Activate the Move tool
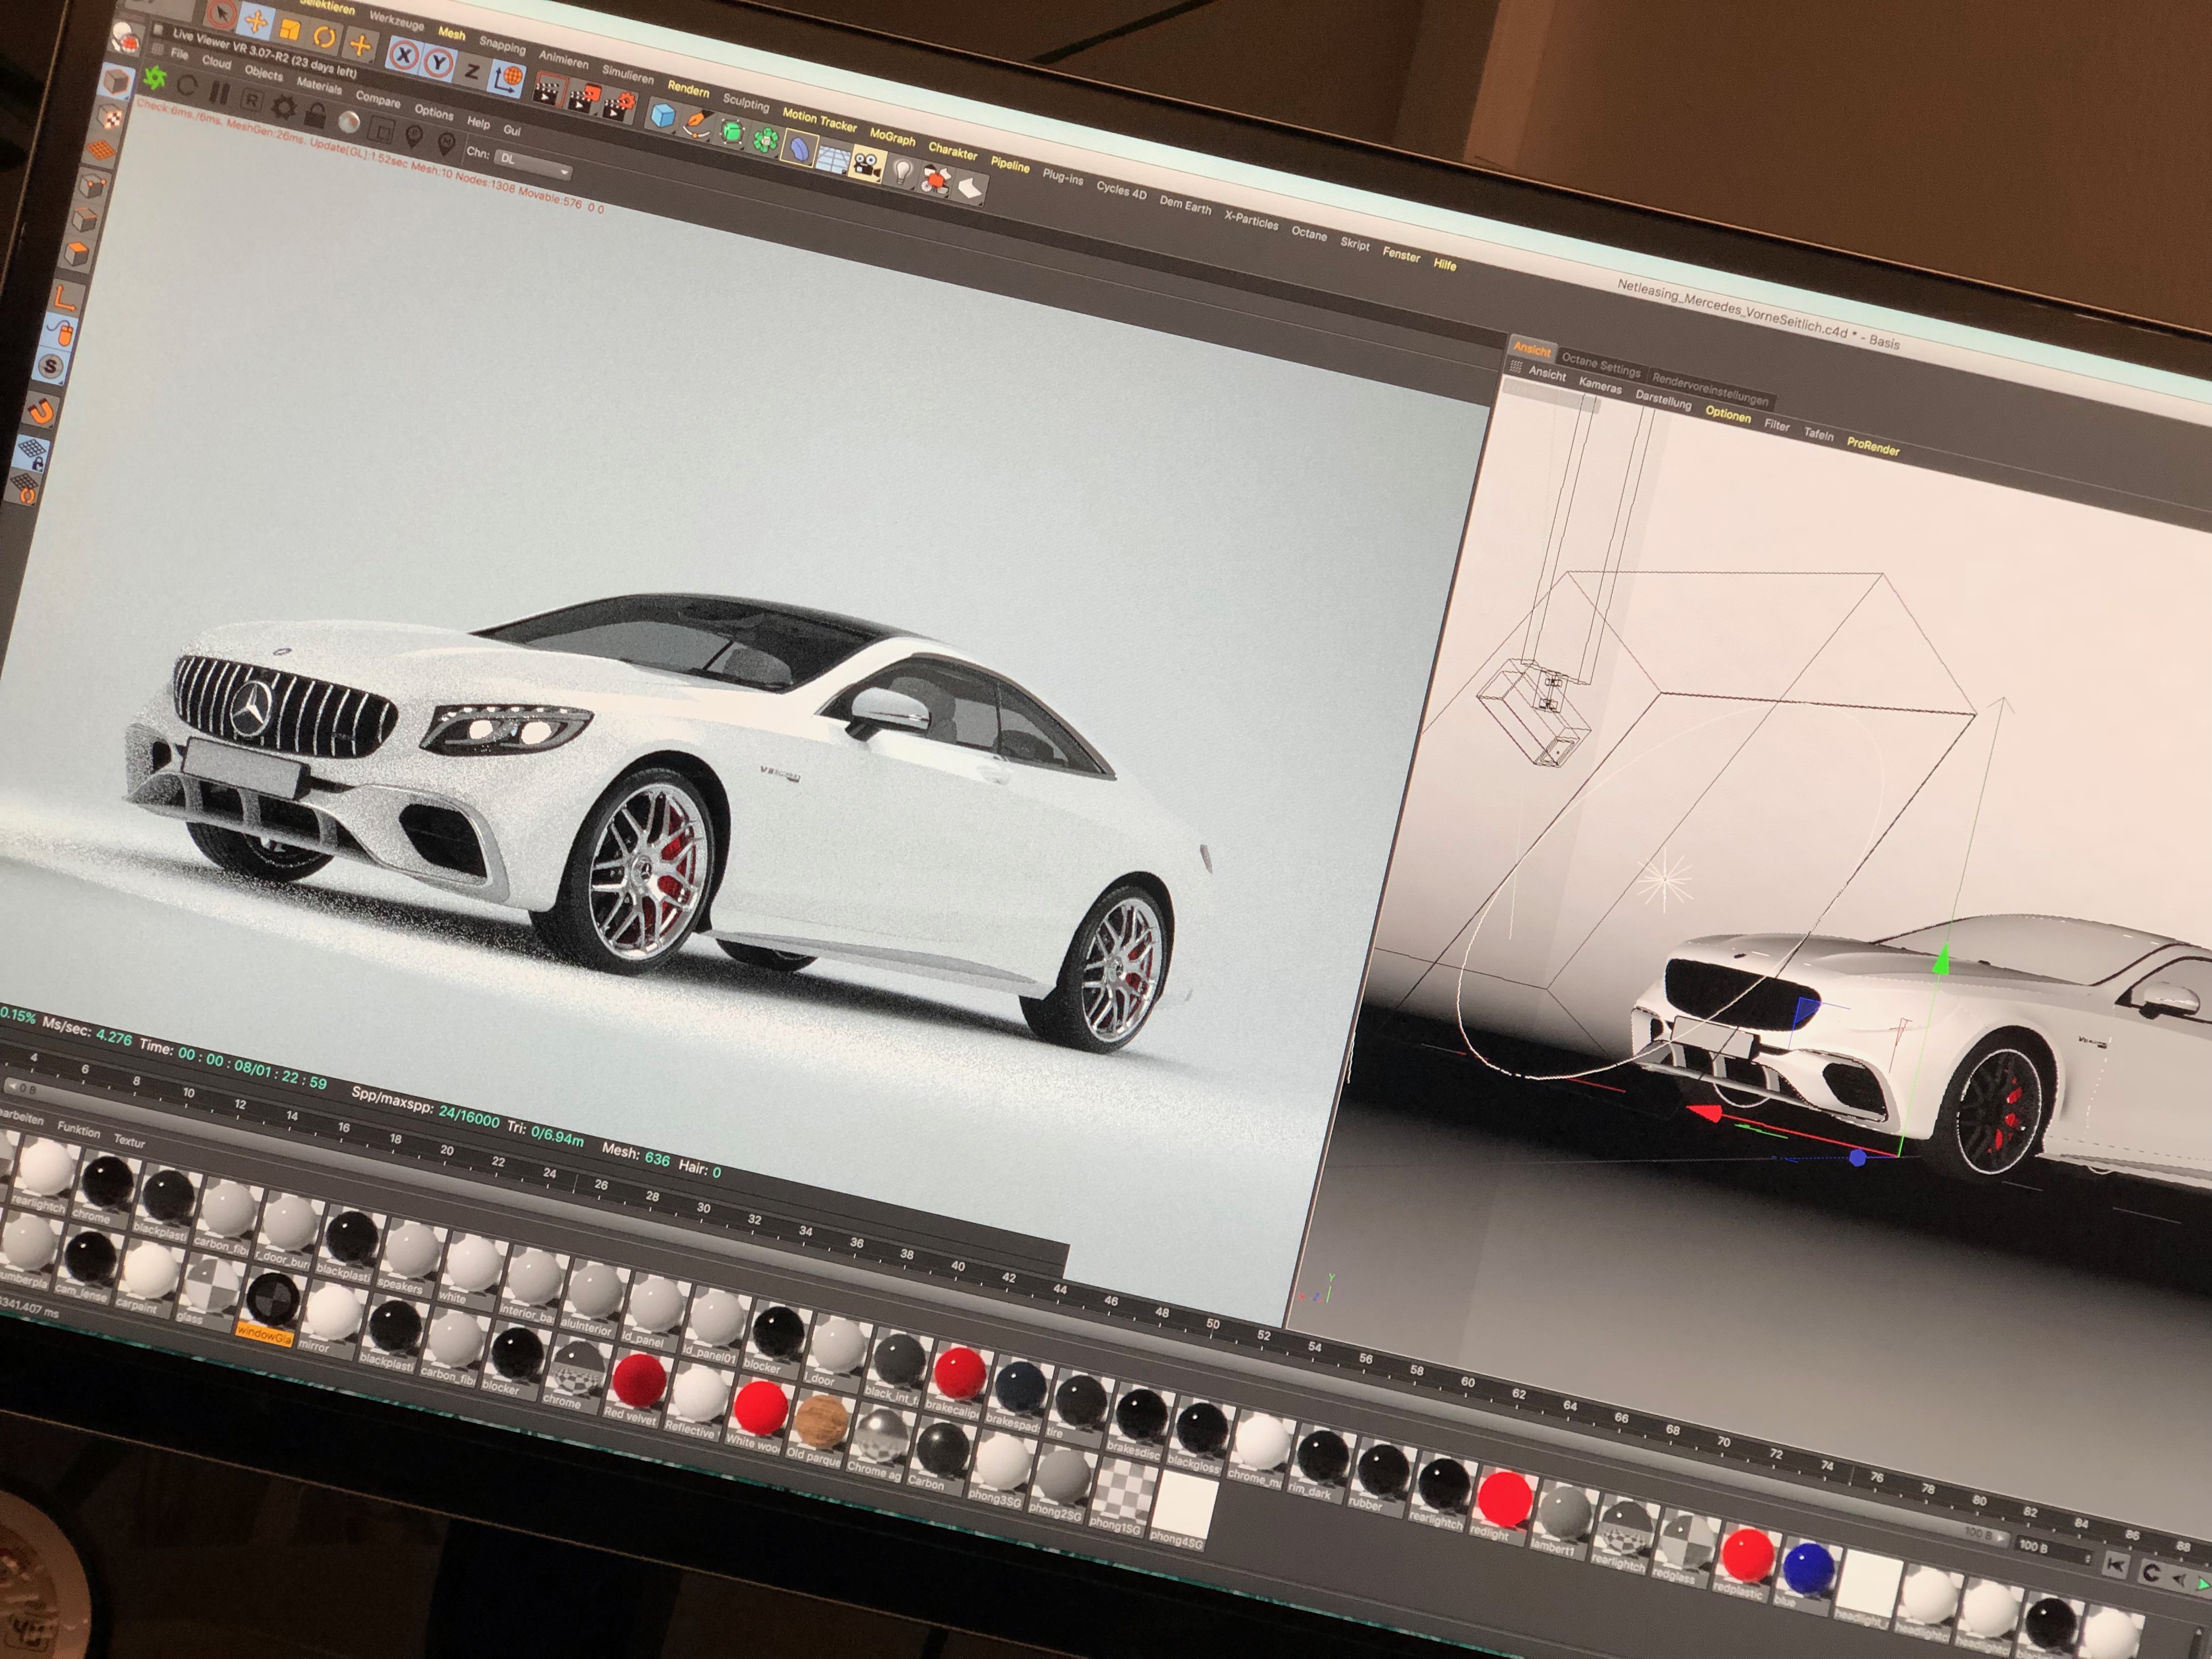The width and height of the screenshot is (2212, 1659). tap(256, 21)
